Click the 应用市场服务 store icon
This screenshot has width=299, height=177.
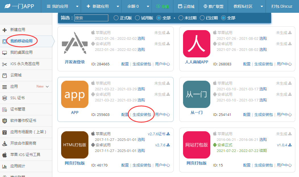(4, 132)
